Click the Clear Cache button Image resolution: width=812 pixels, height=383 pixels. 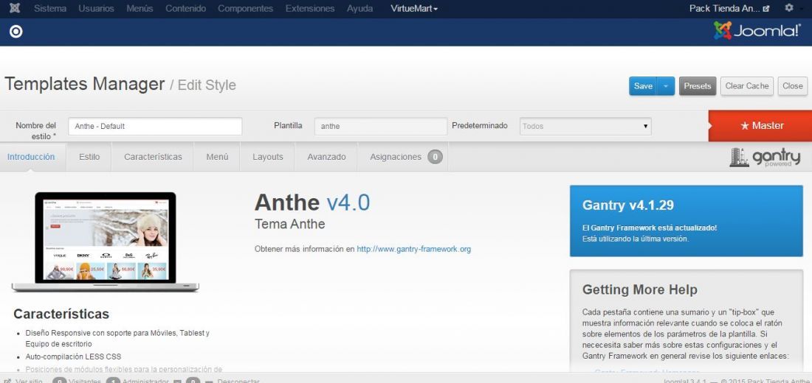click(x=747, y=85)
